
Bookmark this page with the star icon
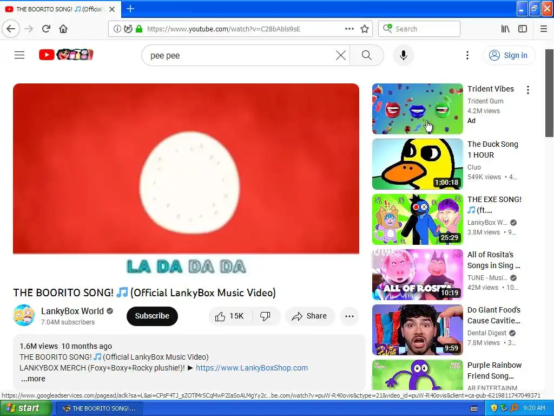click(365, 29)
